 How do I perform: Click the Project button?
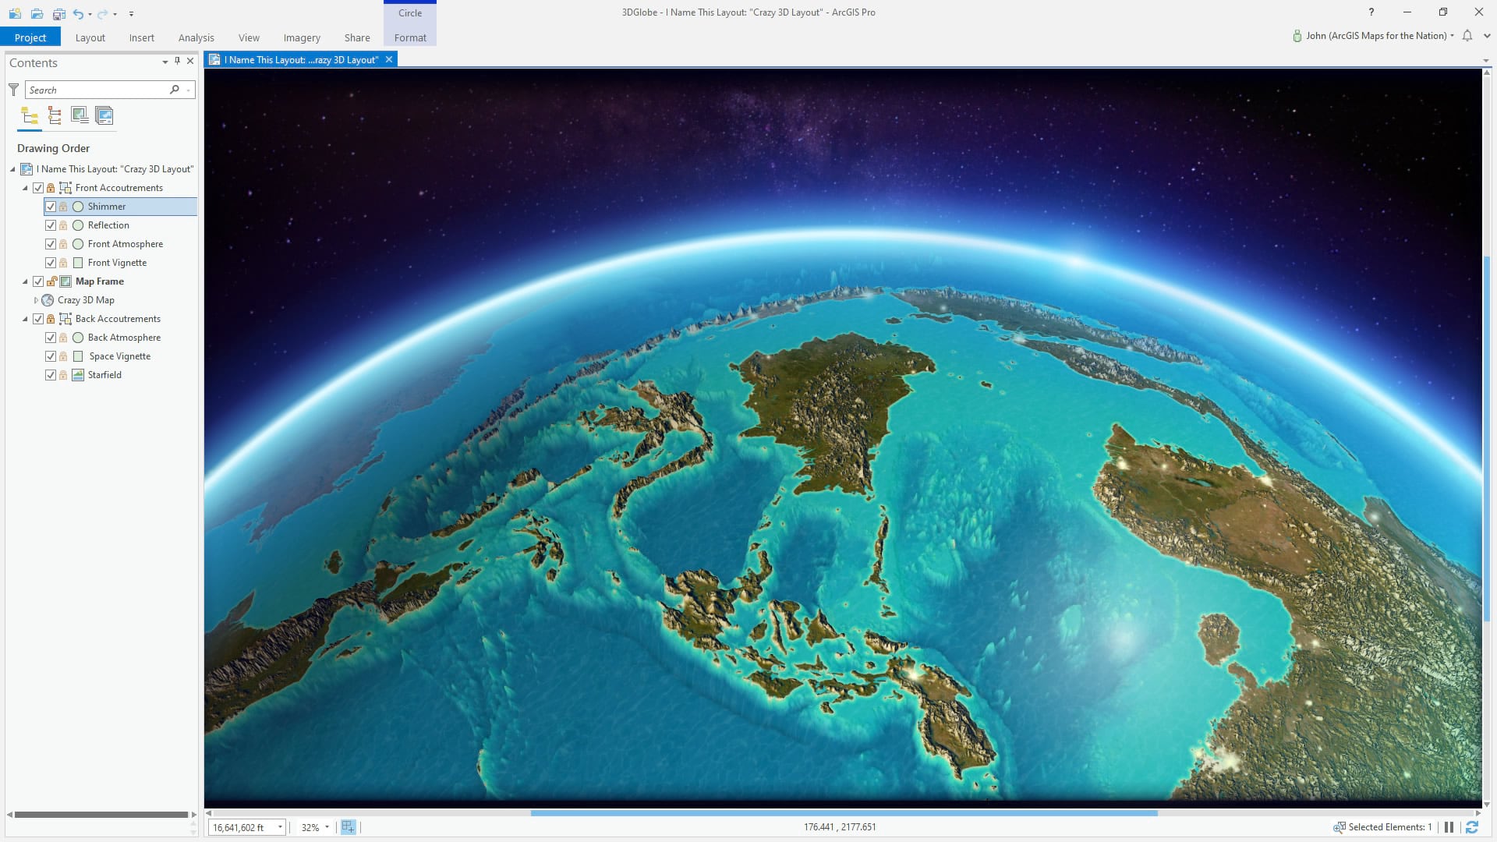point(30,37)
